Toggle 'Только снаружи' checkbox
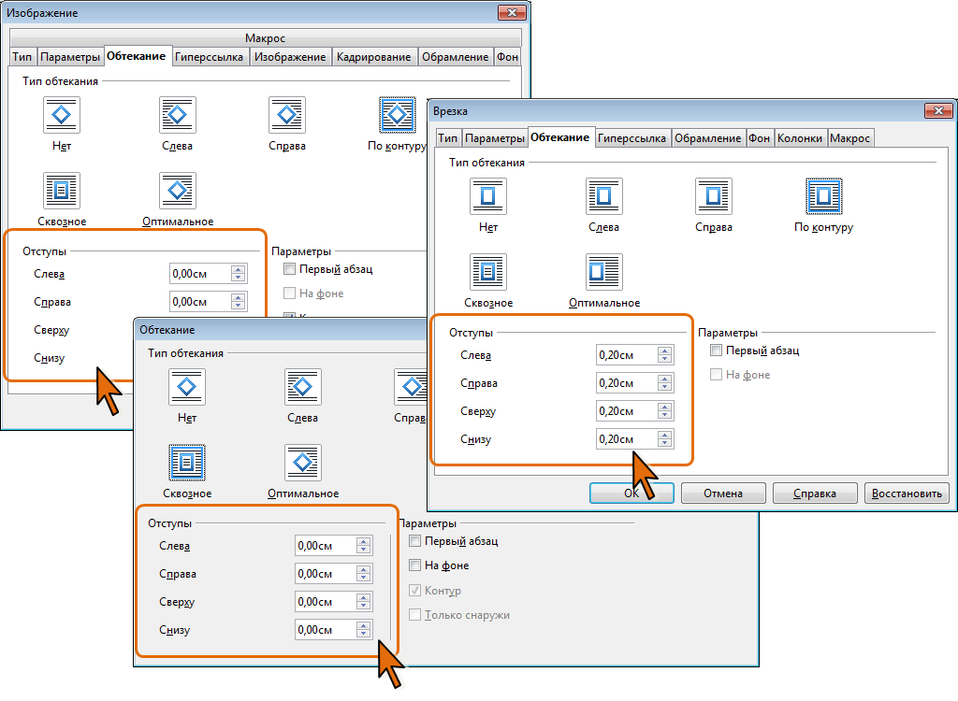958x701 pixels. tap(414, 614)
